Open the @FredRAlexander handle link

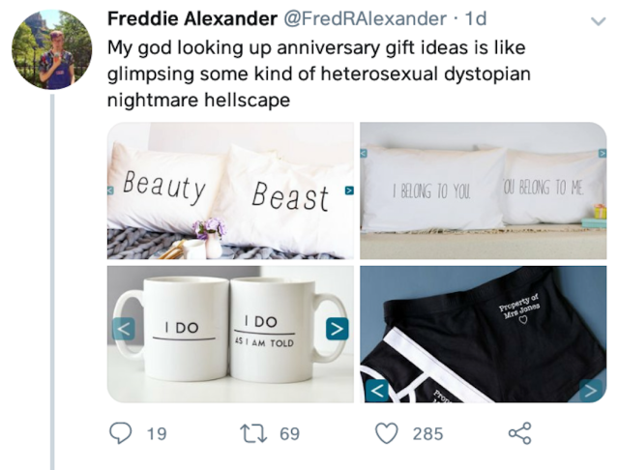(x=365, y=18)
